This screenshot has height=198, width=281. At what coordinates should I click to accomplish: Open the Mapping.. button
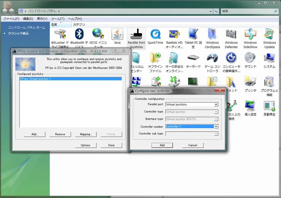pyautogui.click(x=86, y=134)
